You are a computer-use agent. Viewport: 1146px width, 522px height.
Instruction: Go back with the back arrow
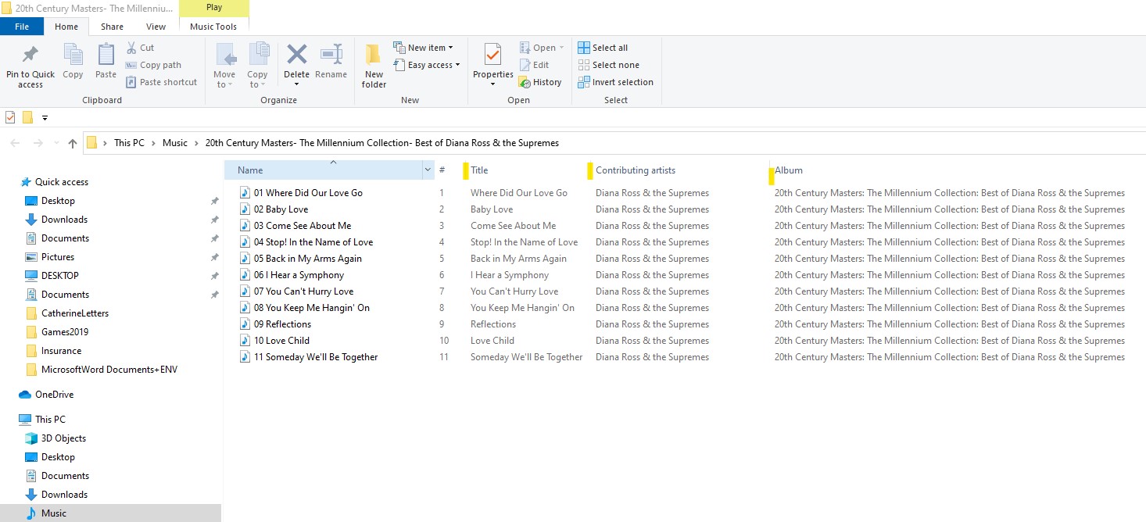click(16, 143)
